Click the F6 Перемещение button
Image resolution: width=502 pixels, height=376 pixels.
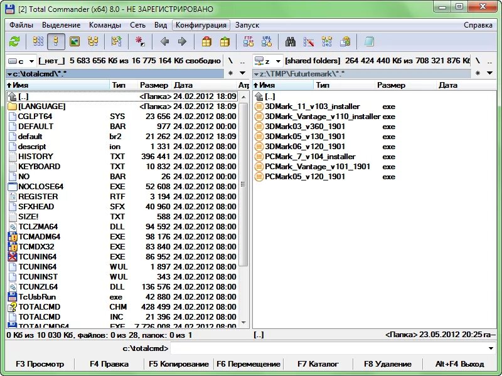tap(248, 364)
